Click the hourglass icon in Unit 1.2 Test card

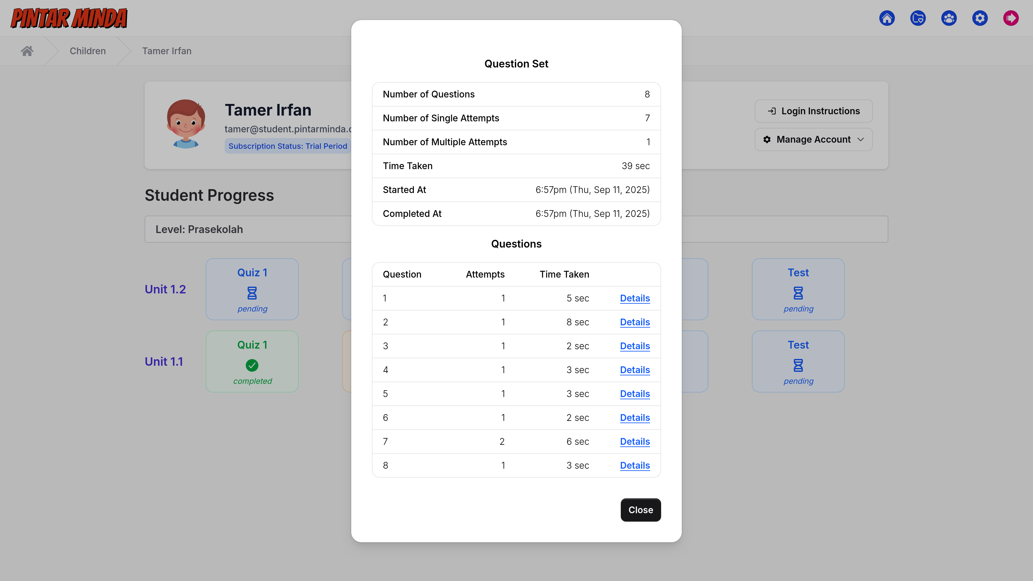pos(798,293)
